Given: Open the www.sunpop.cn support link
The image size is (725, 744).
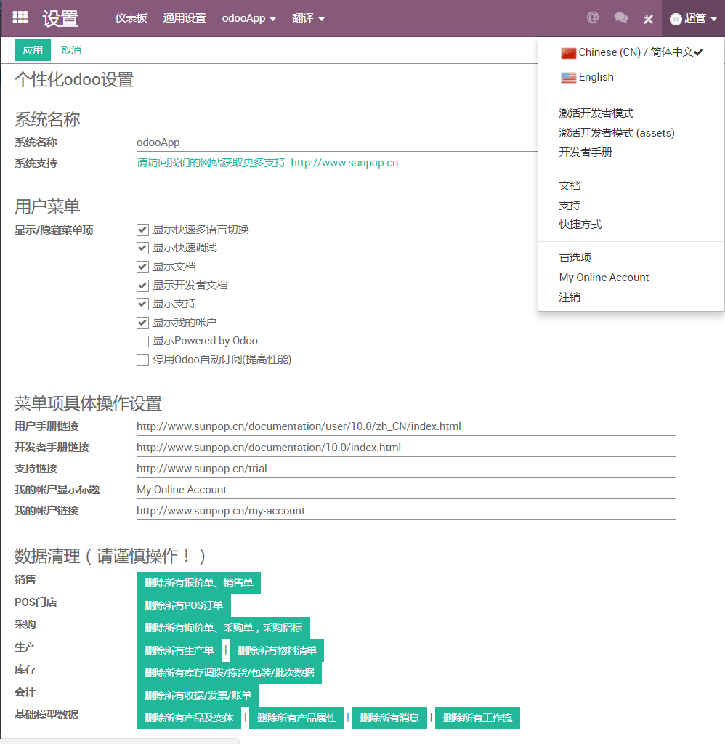Looking at the screenshot, I should pos(344,163).
